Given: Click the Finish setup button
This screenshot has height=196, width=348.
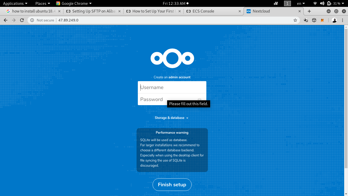Looking at the screenshot, I should (172, 185).
